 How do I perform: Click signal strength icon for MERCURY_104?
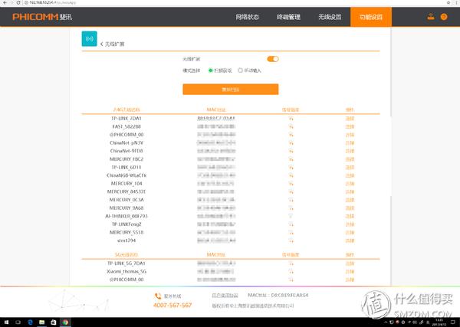click(x=291, y=184)
